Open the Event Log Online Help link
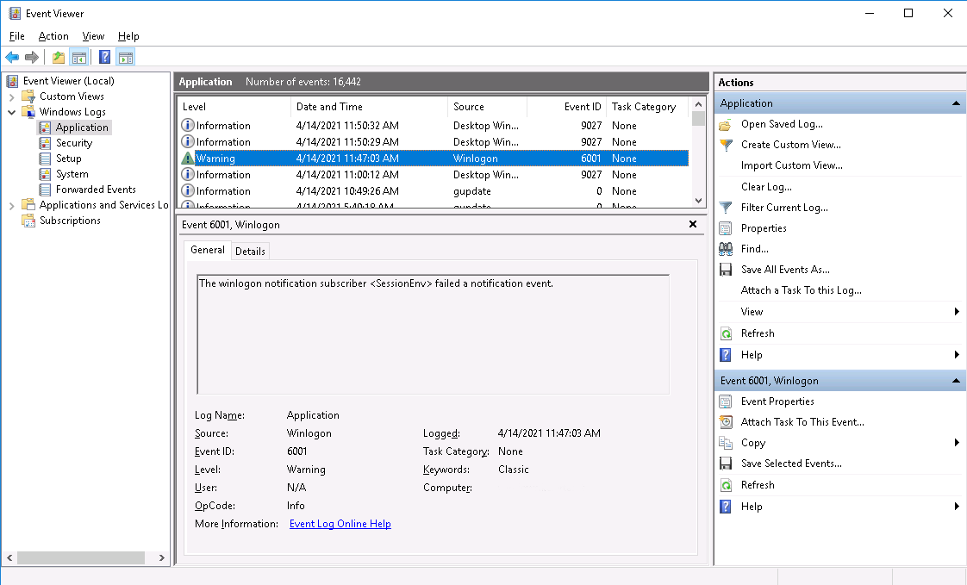 340,524
